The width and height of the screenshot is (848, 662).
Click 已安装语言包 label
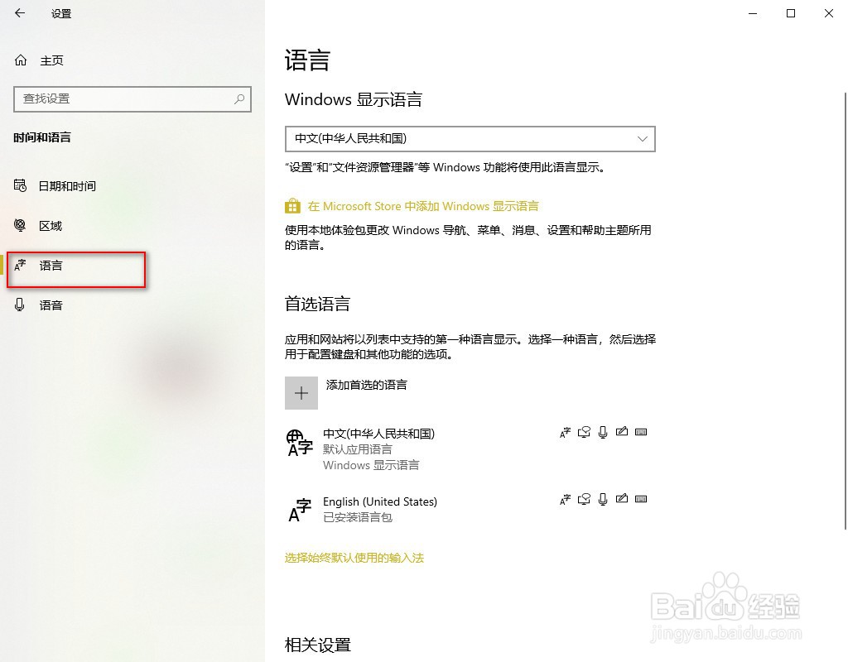pyautogui.click(x=358, y=517)
